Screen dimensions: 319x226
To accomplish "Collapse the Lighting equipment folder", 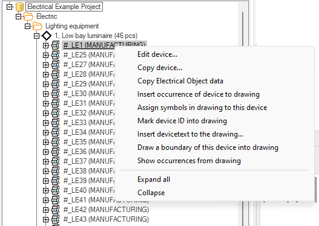I will (x=27, y=26).
